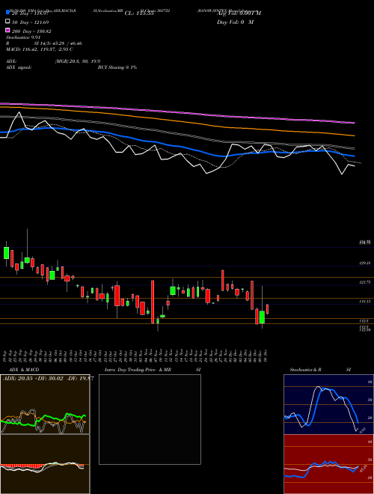Image resolution: width=374 pixels, height=494 pixels.
Task: Select the '200 Day = 130.82' legend text
Action: [32, 31]
